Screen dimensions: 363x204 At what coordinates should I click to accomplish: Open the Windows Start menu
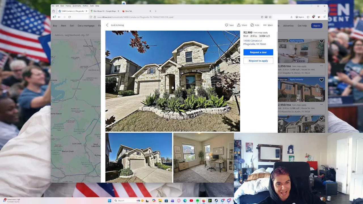[109, 201]
